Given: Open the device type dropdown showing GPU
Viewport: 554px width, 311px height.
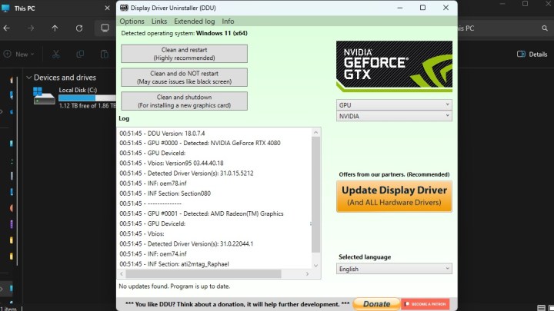Looking at the screenshot, I should (x=394, y=104).
